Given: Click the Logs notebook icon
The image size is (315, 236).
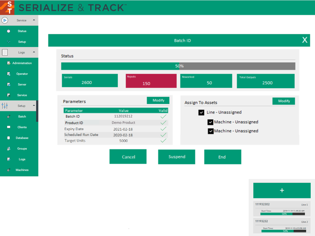Looking at the screenshot, I should pos(5,52).
